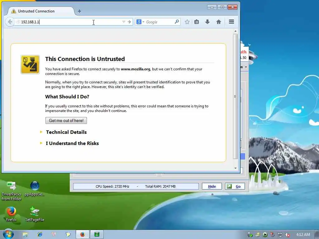The width and height of the screenshot is (319, 239).
Task: Expand Technical Details section
Action: tap(66, 132)
